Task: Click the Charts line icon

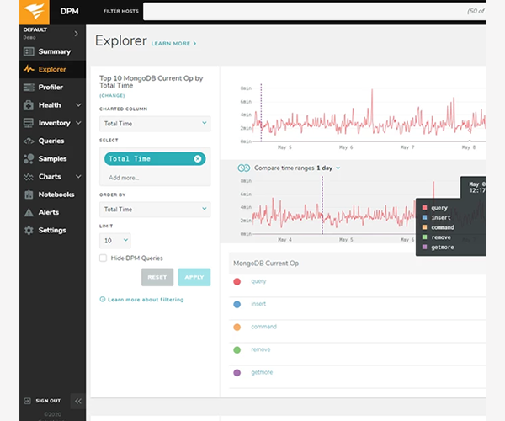Action: [x=29, y=177]
